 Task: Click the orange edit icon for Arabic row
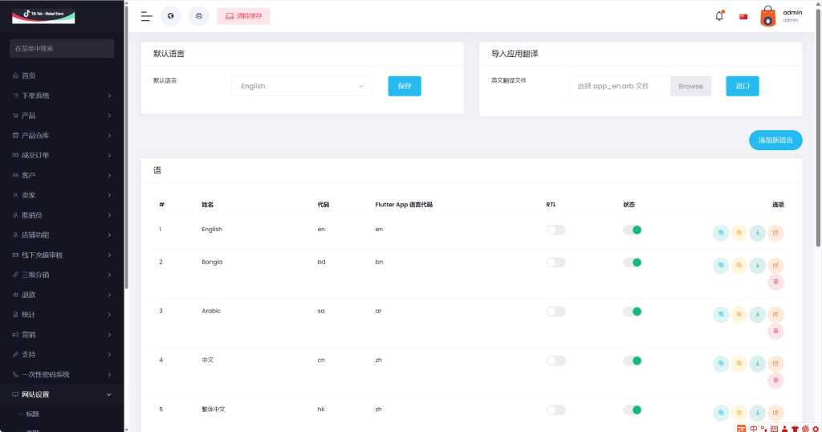[775, 314]
